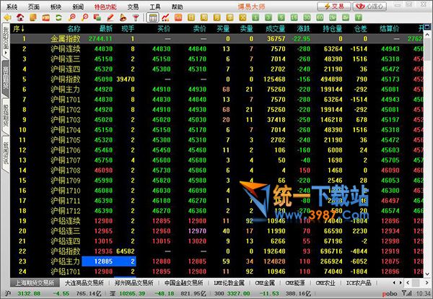The width and height of the screenshot is (433, 299).
Task: Switch to CME金属 tab
Action: (x=265, y=283)
